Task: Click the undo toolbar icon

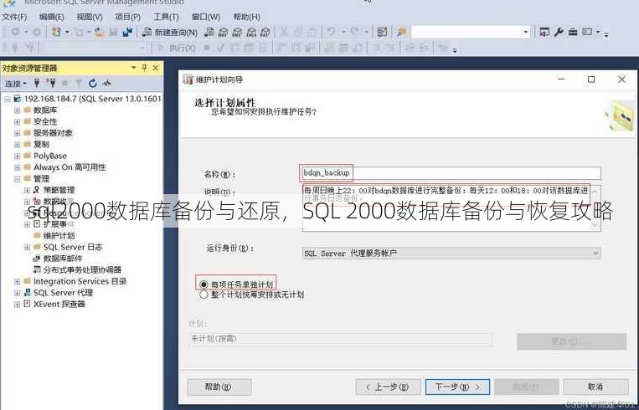Action: click(332, 32)
